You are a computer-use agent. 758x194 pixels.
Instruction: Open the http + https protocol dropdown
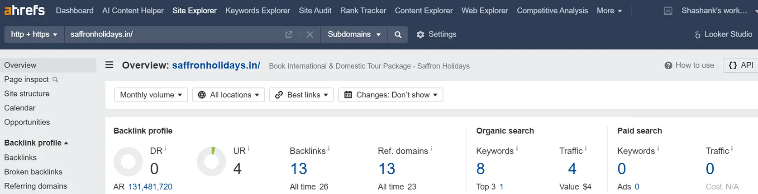click(34, 34)
